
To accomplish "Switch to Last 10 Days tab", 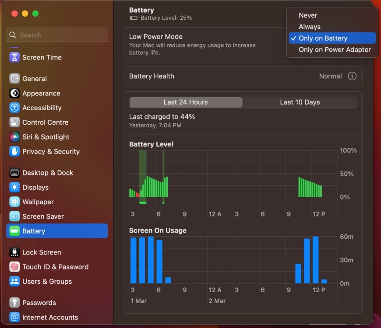I will tap(300, 102).
